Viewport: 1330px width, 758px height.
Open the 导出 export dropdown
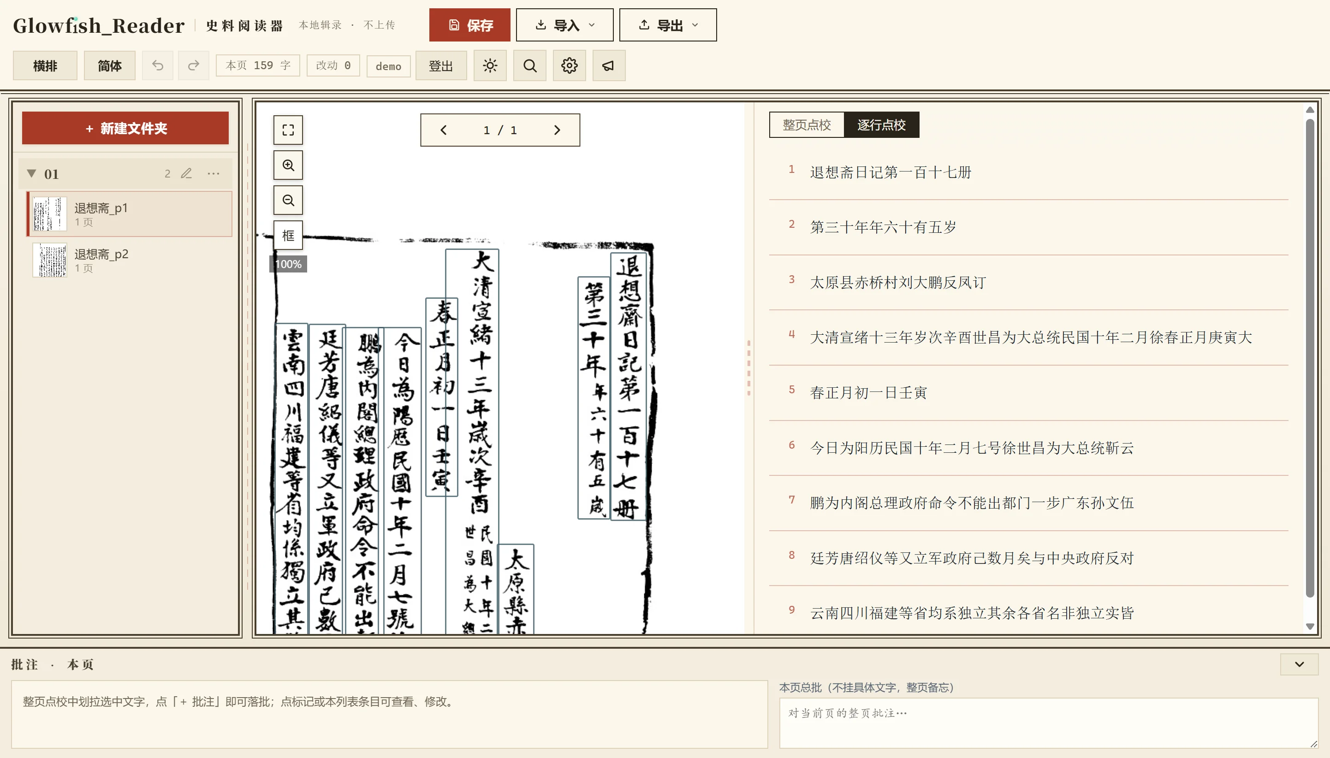click(668, 25)
